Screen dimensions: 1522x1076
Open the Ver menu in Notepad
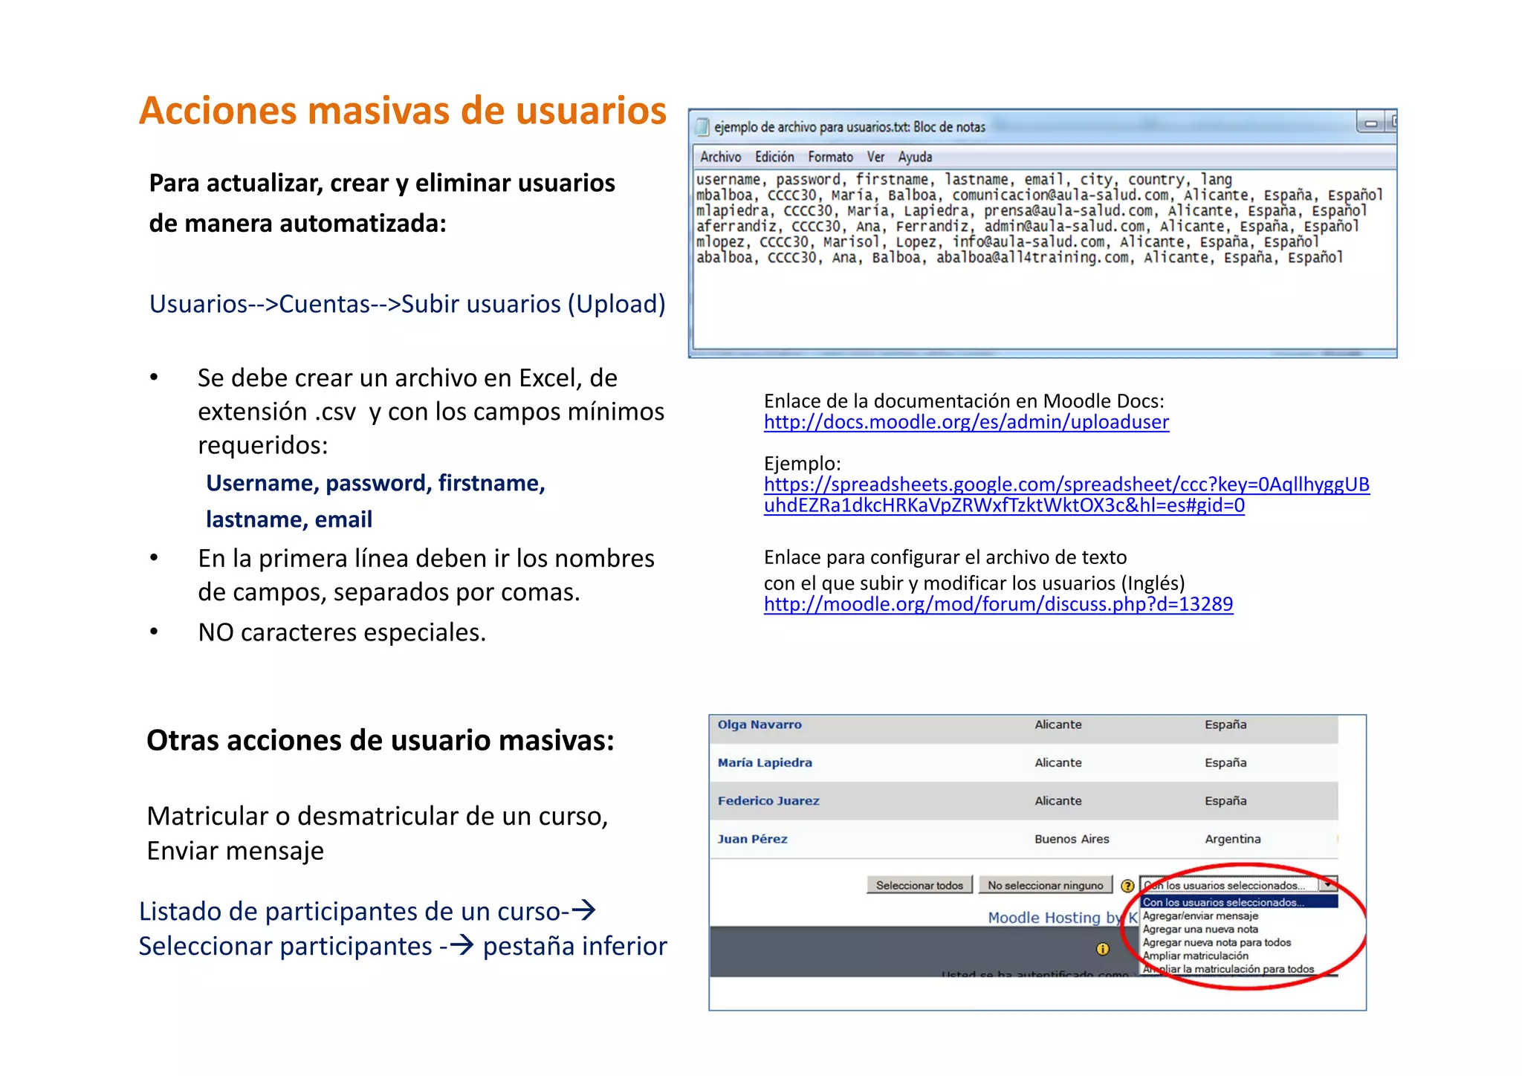click(x=875, y=157)
